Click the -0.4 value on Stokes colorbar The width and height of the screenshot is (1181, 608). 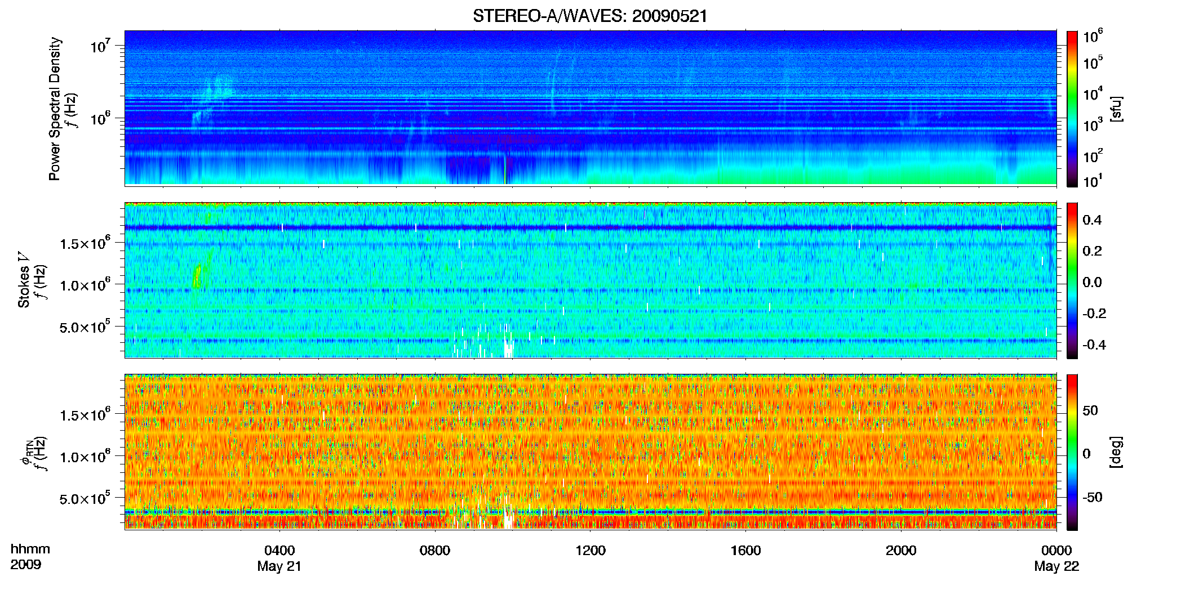[1094, 345]
